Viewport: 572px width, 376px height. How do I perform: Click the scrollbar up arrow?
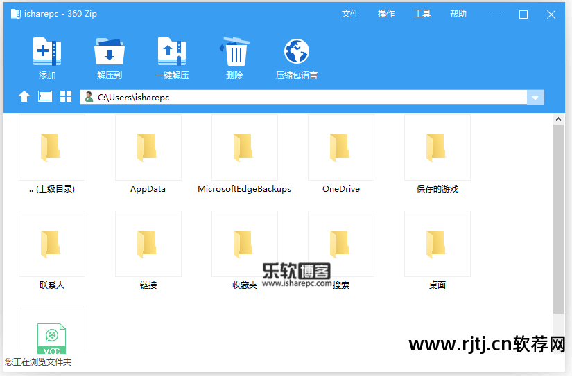pos(558,119)
